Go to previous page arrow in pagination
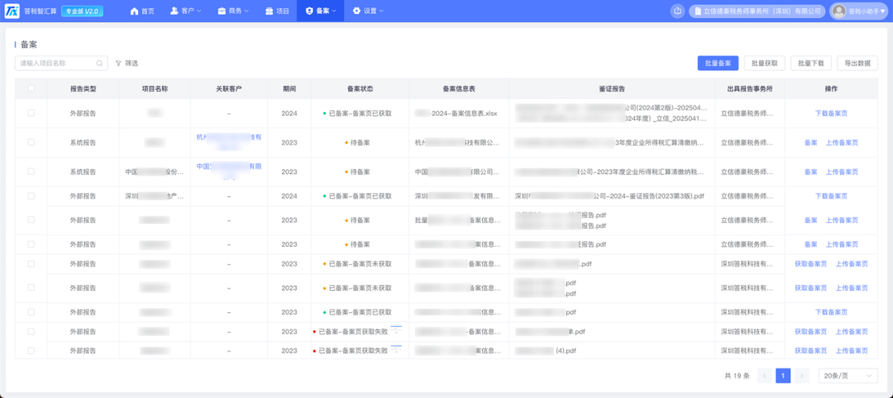893x398 pixels. [765, 375]
